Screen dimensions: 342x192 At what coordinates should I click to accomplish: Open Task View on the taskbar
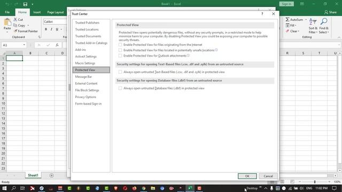[22, 188]
